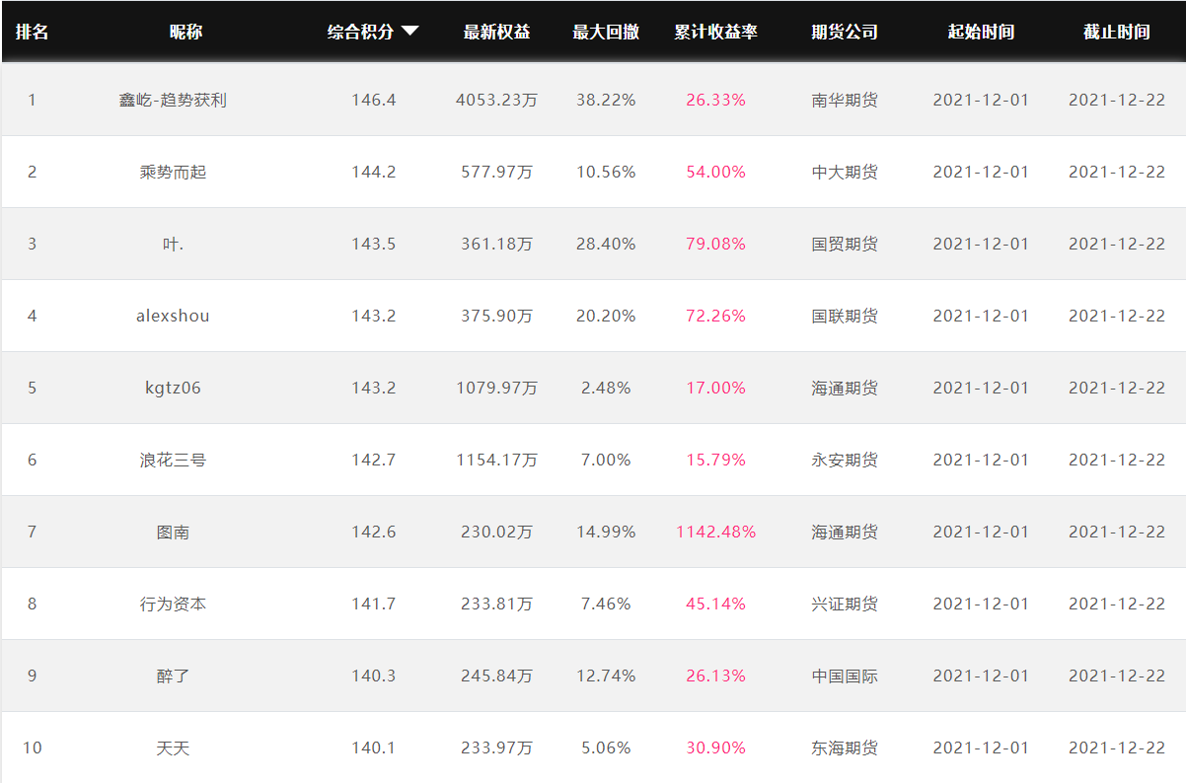Image resolution: width=1186 pixels, height=783 pixels.
Task: Open trader 浪花三号
Action: 173,460
